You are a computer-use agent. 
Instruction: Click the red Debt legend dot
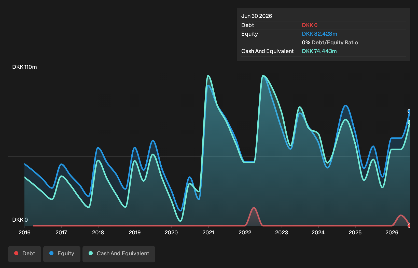point(16,253)
